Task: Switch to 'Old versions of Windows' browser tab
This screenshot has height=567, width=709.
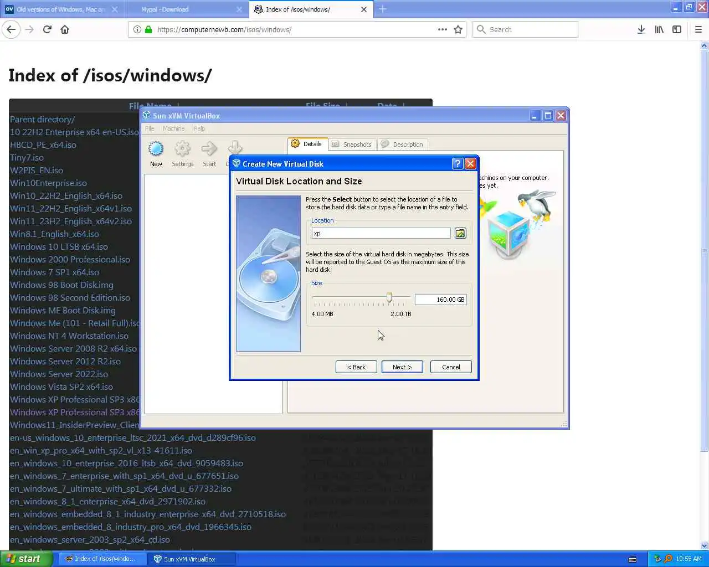Action: pos(61,9)
